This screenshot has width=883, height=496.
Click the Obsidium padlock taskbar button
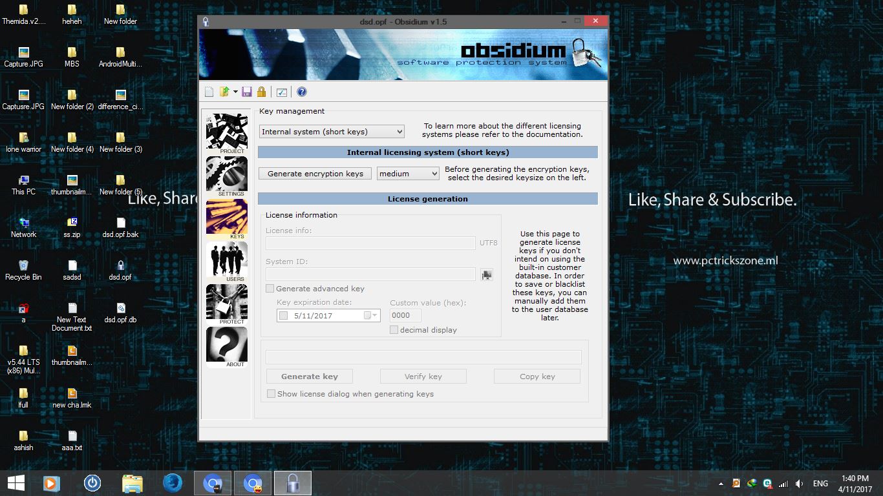[x=293, y=483]
